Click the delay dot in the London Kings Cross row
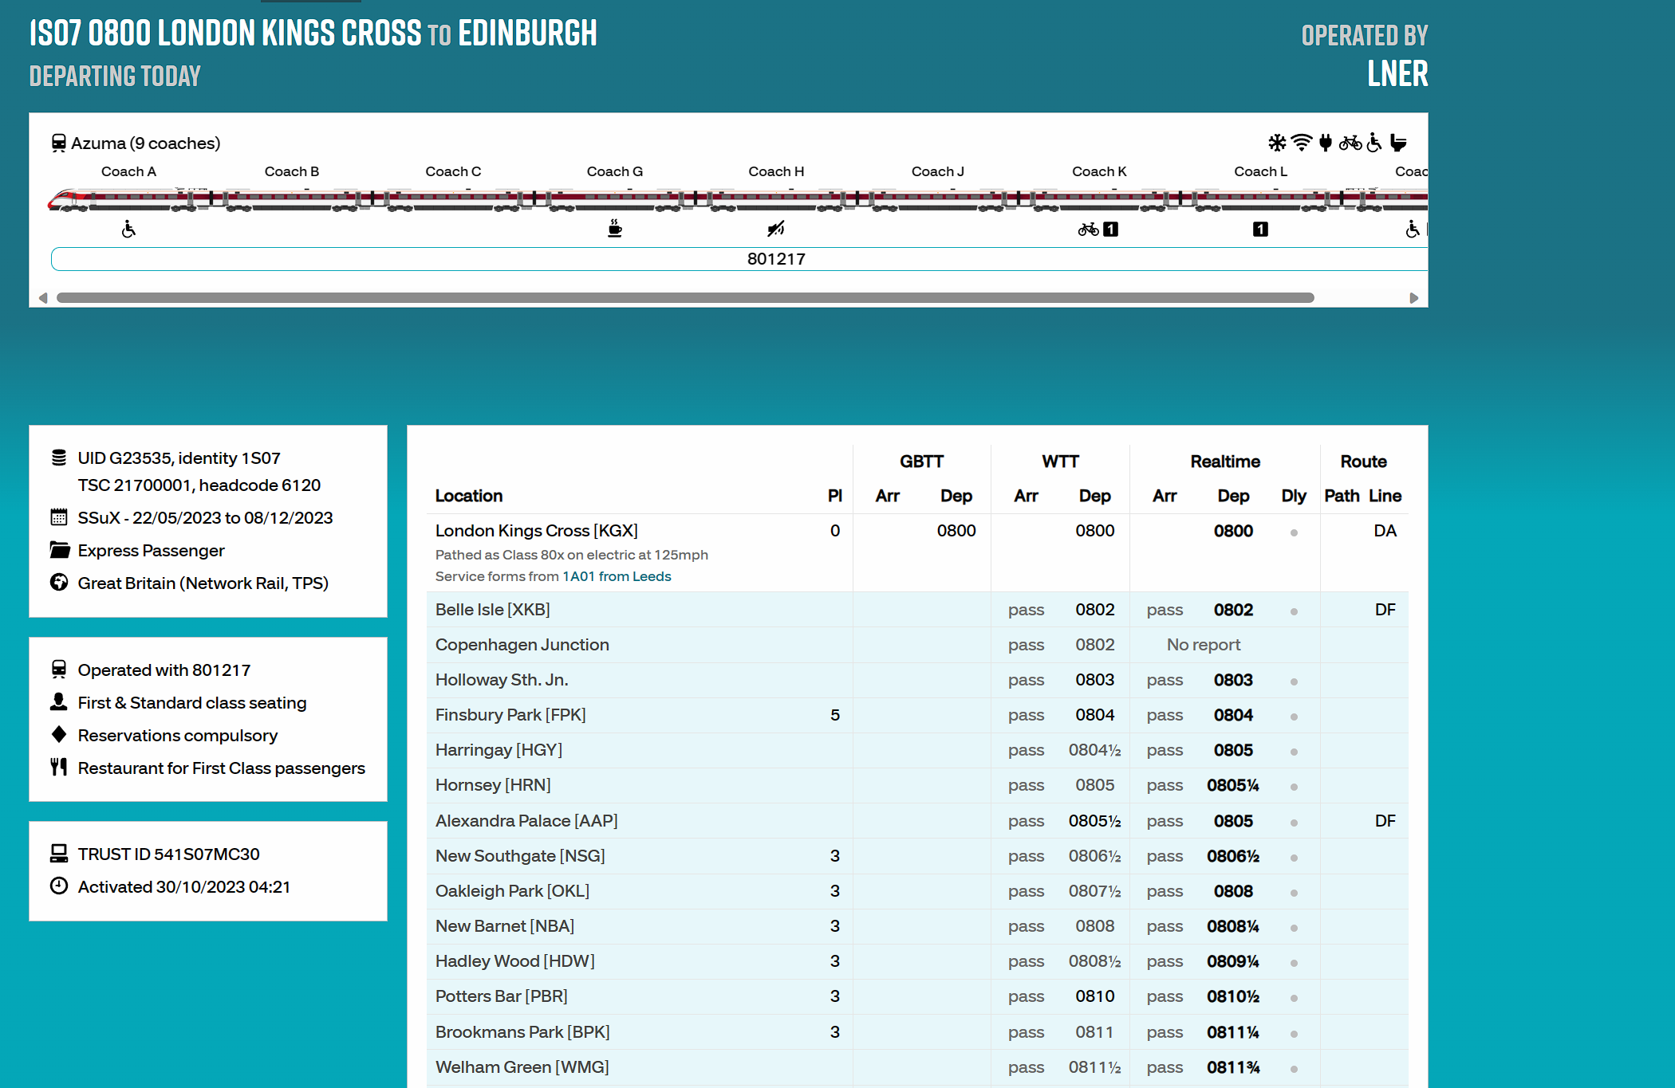Screen dimensions: 1675x1088 coord(1294,532)
